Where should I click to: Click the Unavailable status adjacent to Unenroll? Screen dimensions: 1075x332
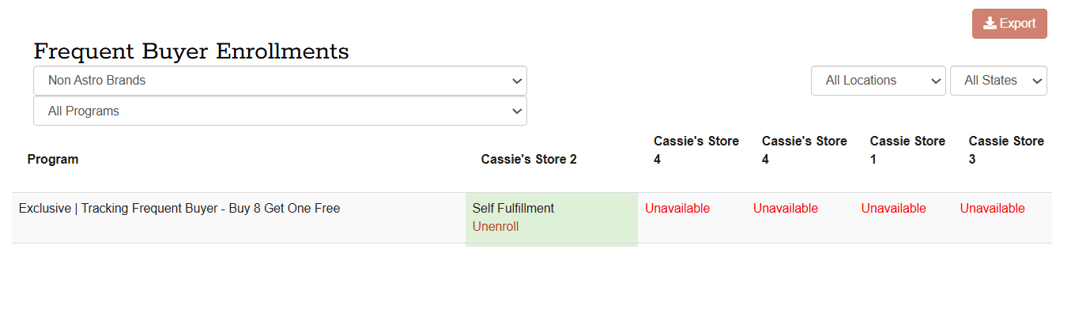(x=677, y=209)
